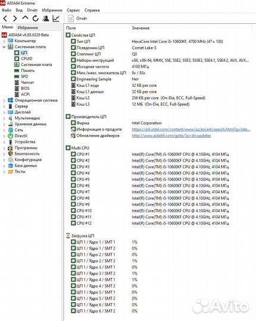Expand the Сервер tree node
Image resolution: width=256 pixels, height=321 pixels.
4,106
